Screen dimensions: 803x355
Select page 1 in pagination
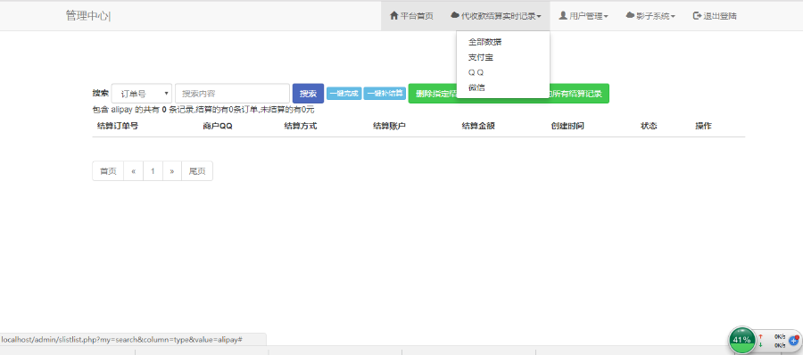(153, 171)
